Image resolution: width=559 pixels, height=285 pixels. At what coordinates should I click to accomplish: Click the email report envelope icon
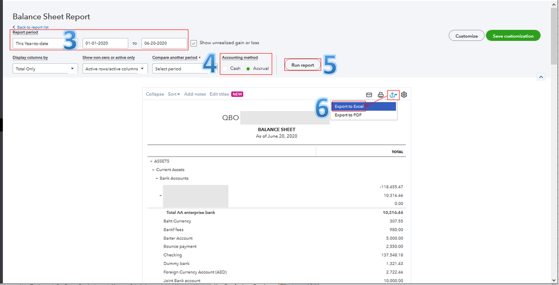369,95
